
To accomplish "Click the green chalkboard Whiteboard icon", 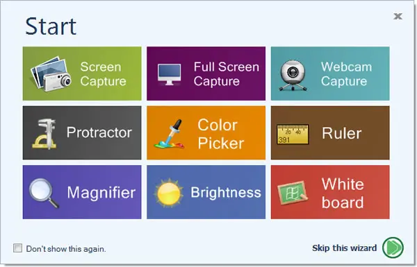I will coord(292,193).
